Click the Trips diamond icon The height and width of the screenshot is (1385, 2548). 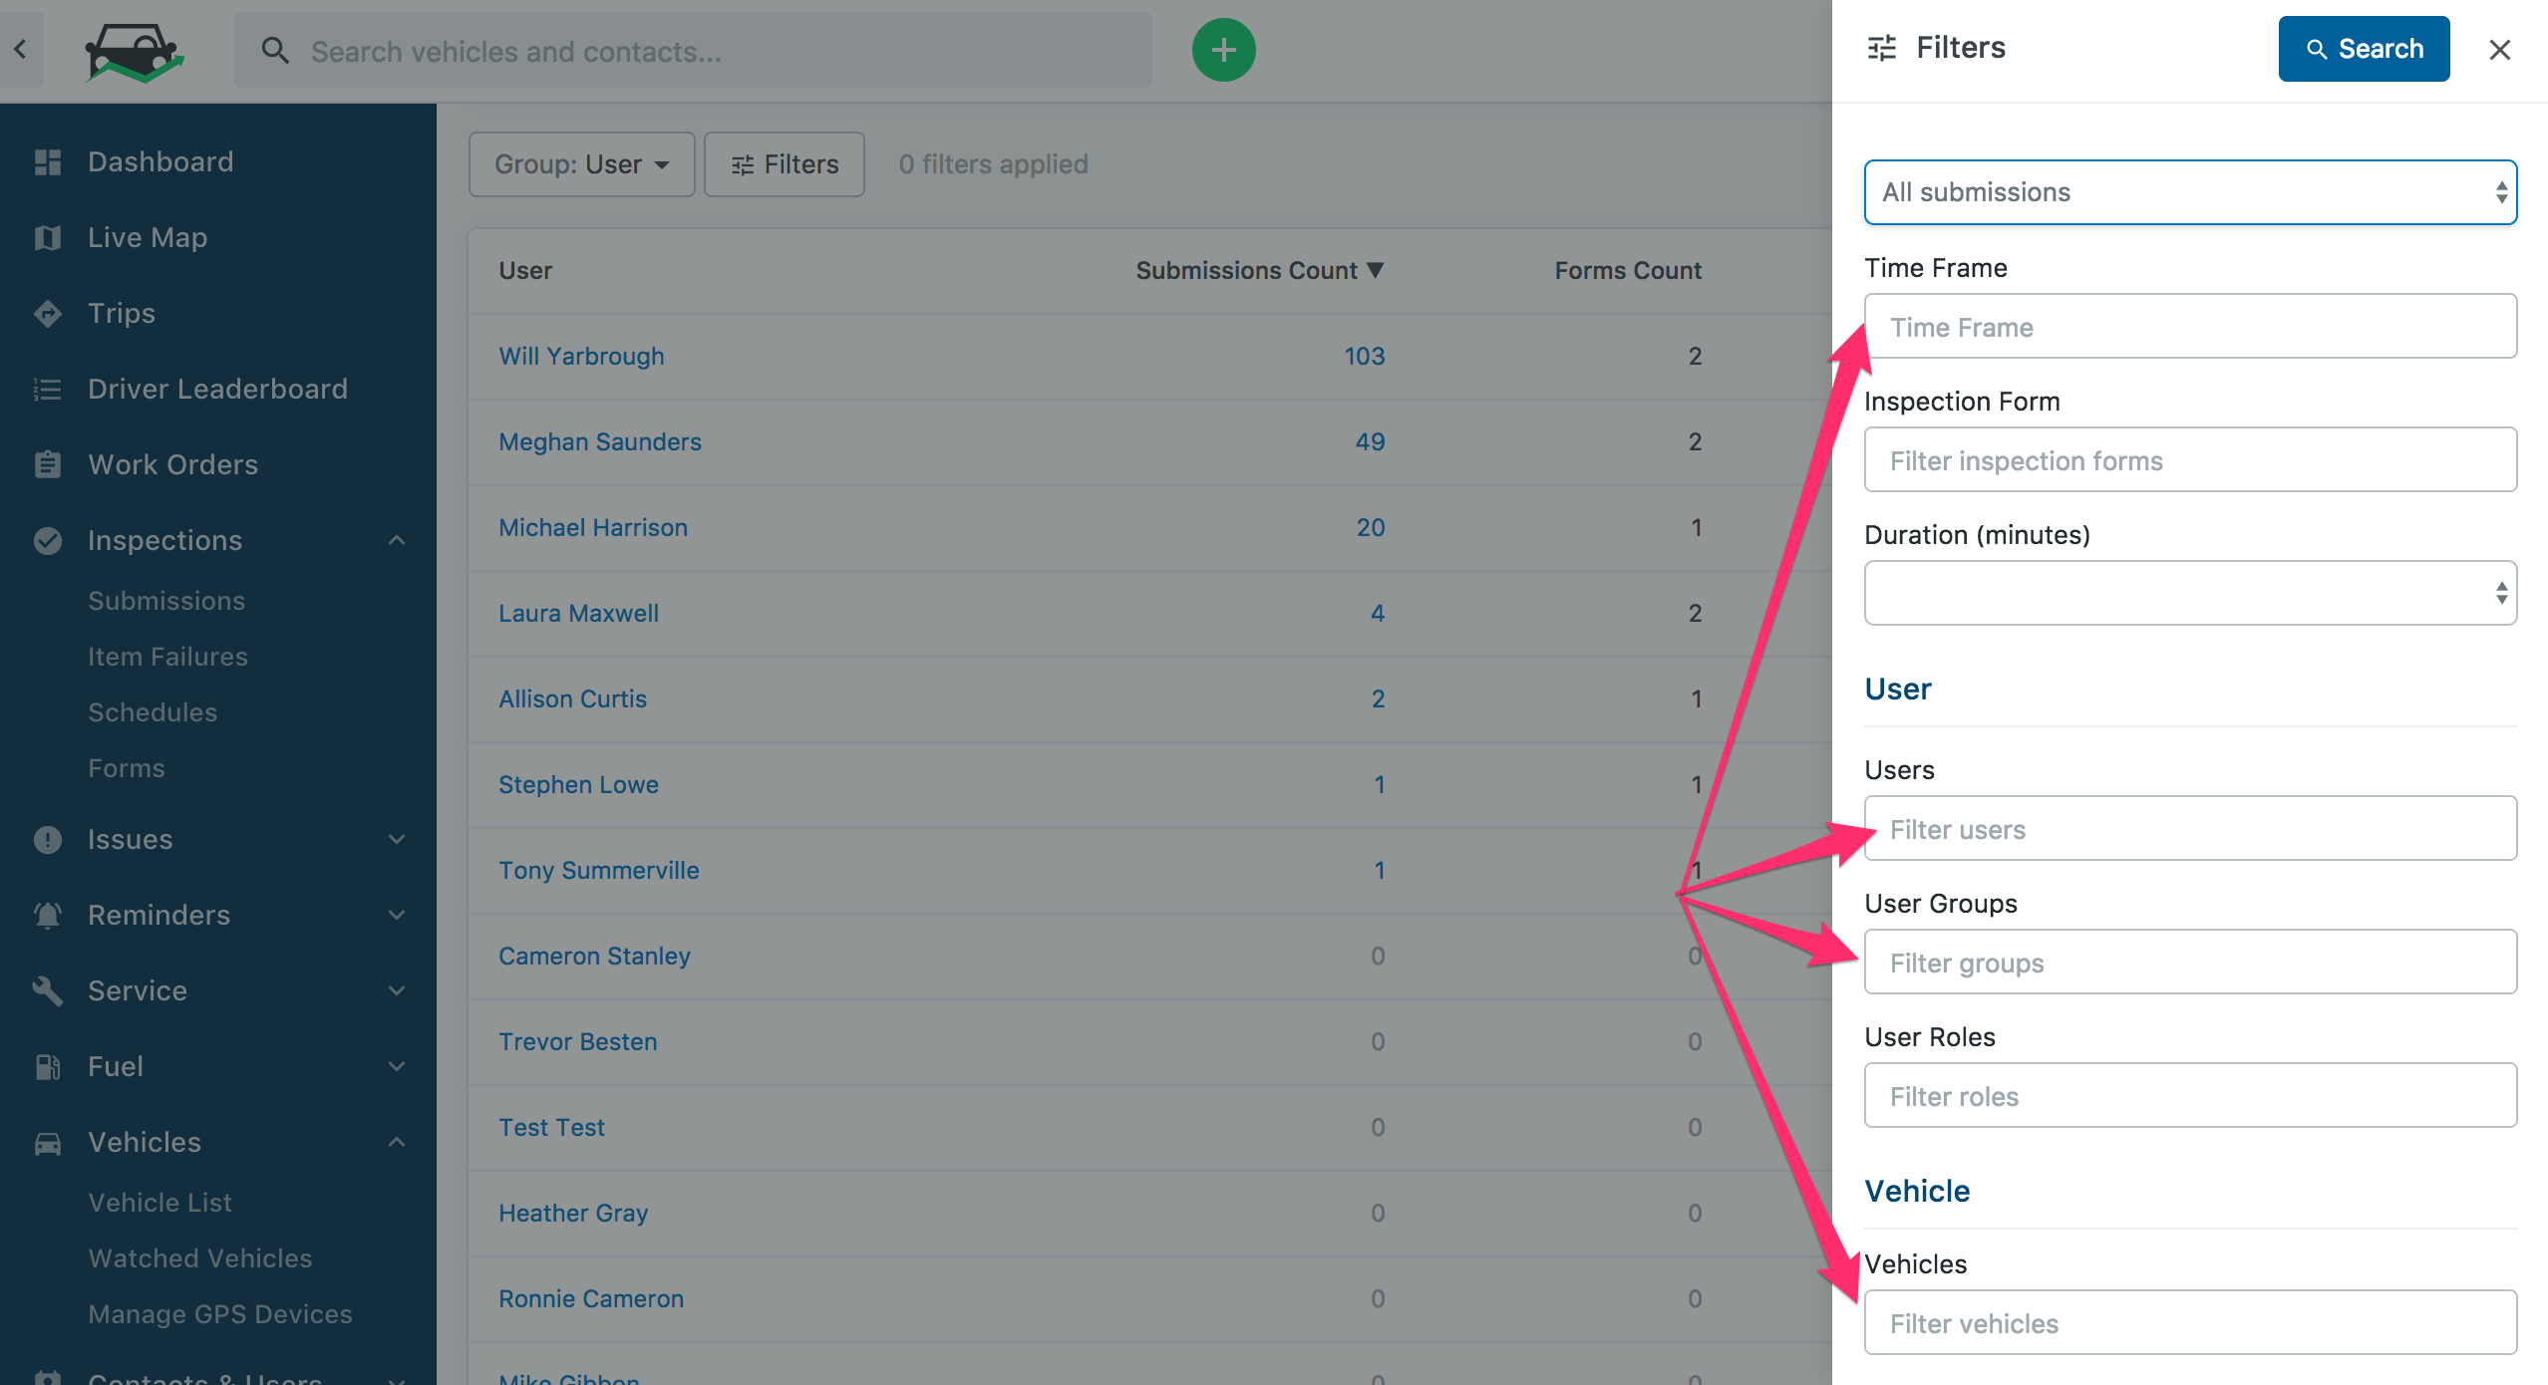pyautogui.click(x=47, y=313)
